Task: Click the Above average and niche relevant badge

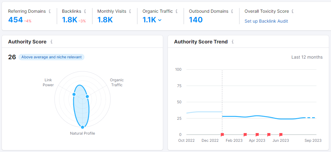Action: coord(51,57)
